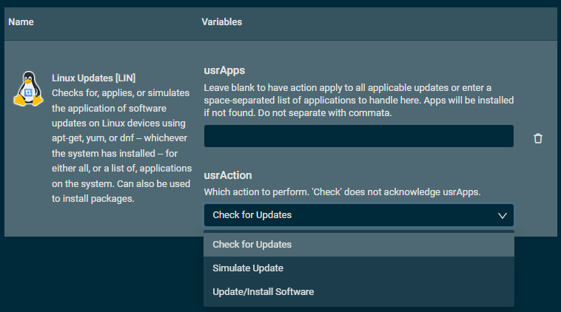The image size is (561, 312).
Task: Focus the usrApps text input field
Action: click(358, 136)
